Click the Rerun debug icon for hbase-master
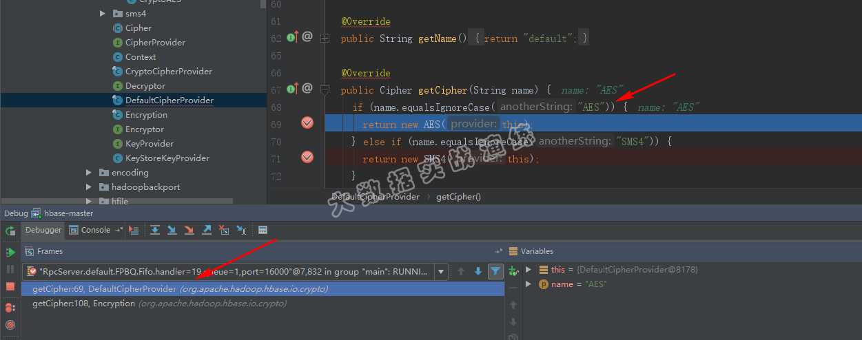This screenshot has height=340, width=862. 10,231
